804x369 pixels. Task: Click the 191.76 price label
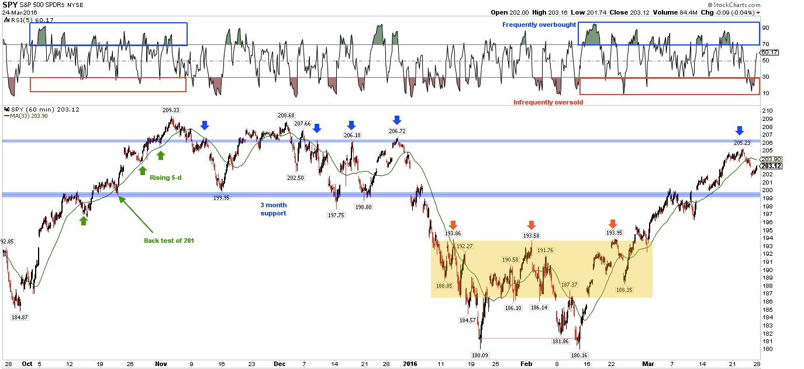click(545, 250)
